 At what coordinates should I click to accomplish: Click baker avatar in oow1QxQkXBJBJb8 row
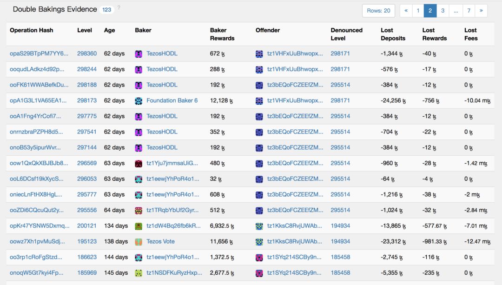(x=139, y=164)
